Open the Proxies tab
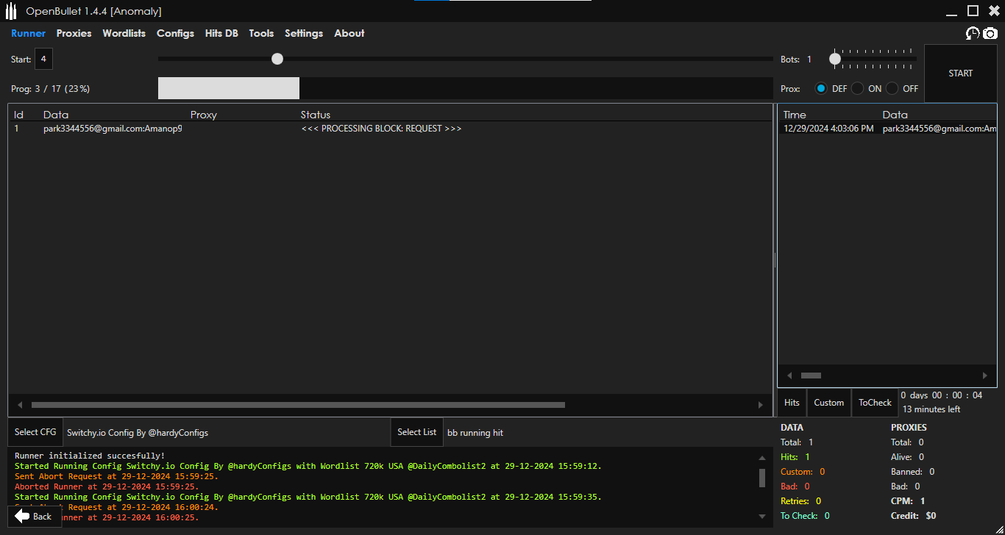Screen dimensions: 1005x535 [74, 33]
